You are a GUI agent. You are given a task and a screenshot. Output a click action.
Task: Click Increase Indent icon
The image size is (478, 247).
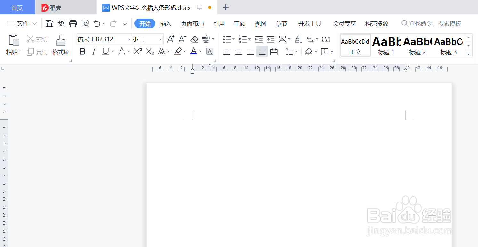click(x=271, y=39)
